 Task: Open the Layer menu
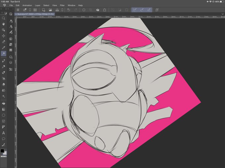coord(38,5)
